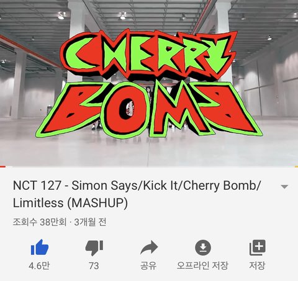
Task: Open the NCT 127 mashup video title
Action: [x=137, y=194]
